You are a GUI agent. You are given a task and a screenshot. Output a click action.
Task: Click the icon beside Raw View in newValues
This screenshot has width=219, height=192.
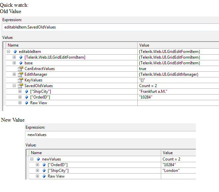click(44, 176)
